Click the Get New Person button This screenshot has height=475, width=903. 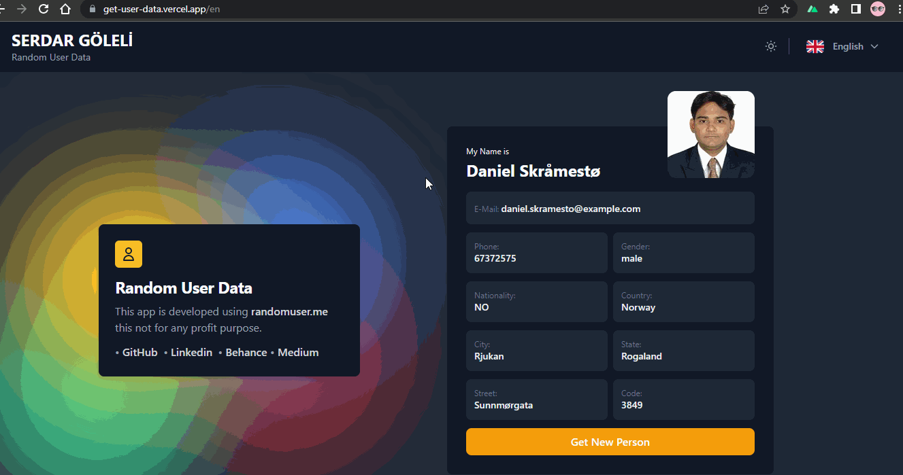point(610,442)
